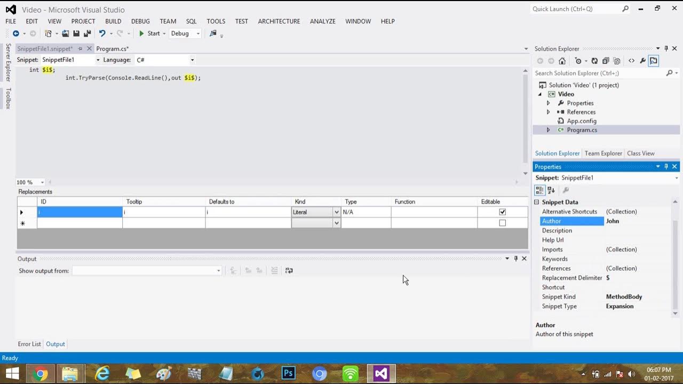Uncheck Editable for replacement i

[x=502, y=212]
